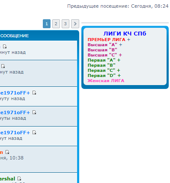170x183 pixels.
Task: Switch to page 2 of the list
Action: pos(56,24)
